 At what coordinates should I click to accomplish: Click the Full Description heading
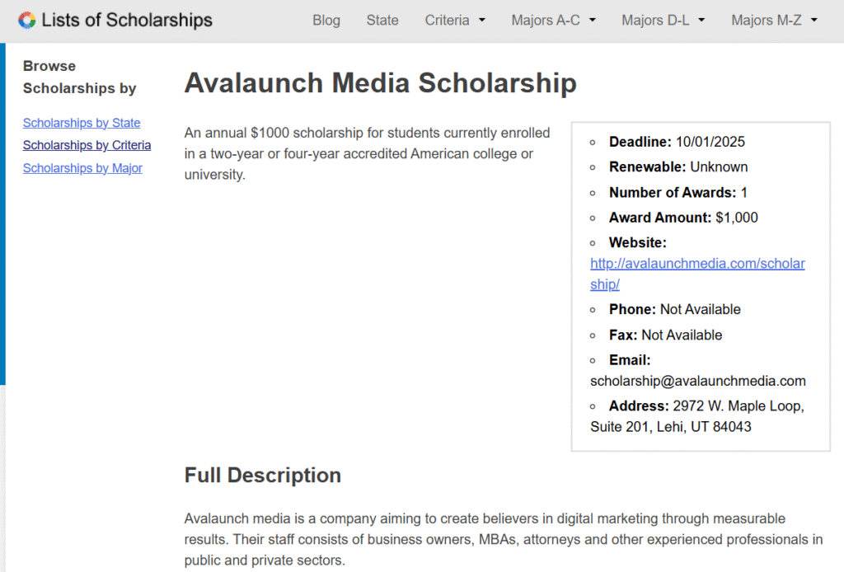point(263,475)
